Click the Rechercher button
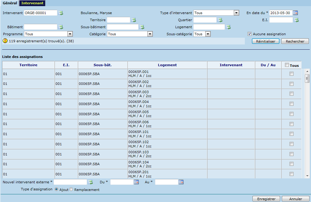Screen dimensions: 311x202 295,41
